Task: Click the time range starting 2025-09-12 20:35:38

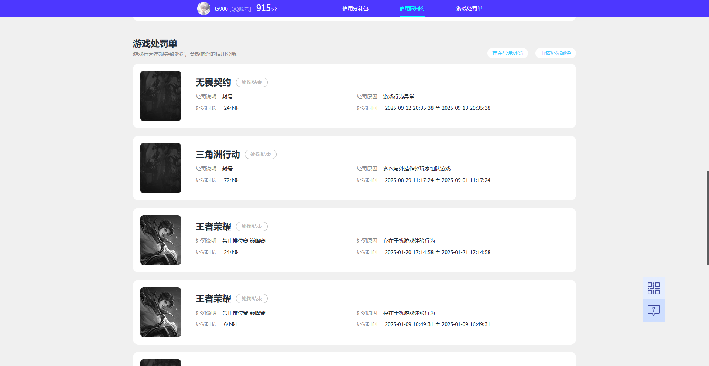Action: [438, 108]
